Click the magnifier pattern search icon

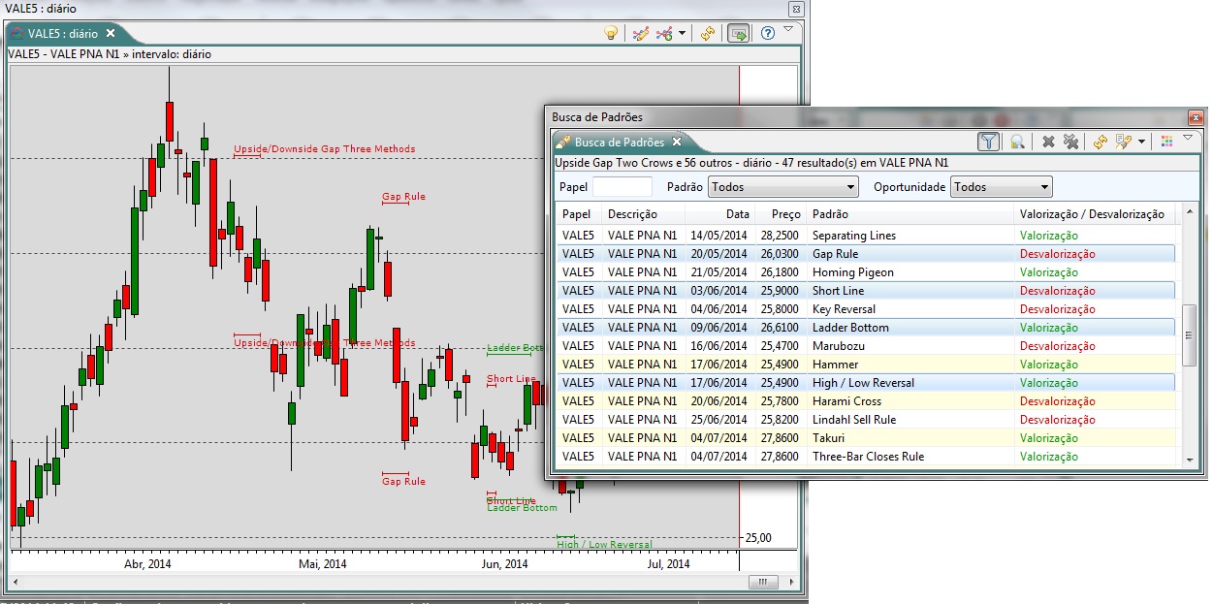coord(1017,142)
